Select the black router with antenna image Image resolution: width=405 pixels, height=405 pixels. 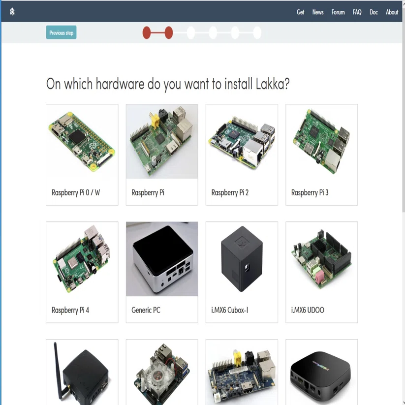pyautogui.click(x=82, y=372)
